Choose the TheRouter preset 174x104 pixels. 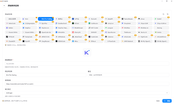128,32
